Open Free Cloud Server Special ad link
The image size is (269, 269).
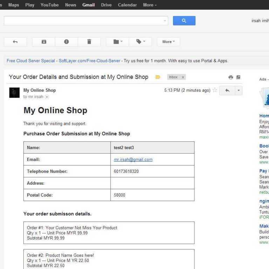pos(31,61)
